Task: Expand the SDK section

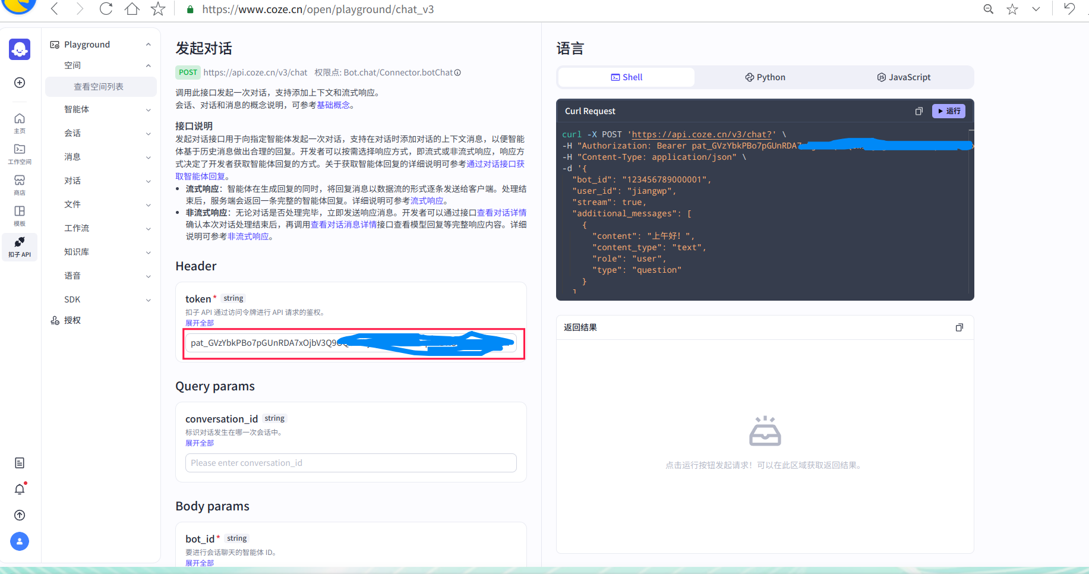Action: point(149,300)
